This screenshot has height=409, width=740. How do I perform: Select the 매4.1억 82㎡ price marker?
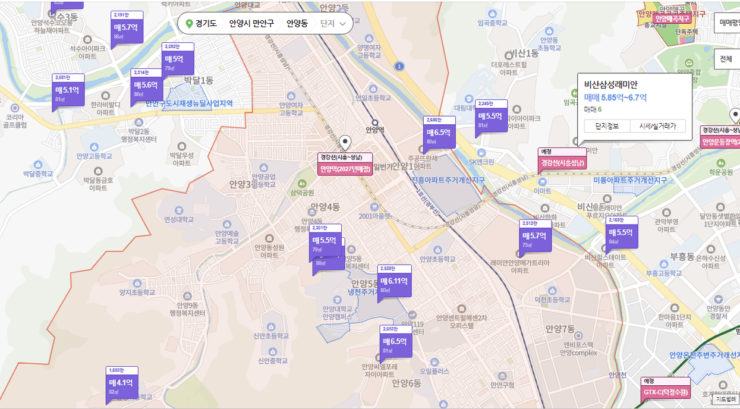122,384
